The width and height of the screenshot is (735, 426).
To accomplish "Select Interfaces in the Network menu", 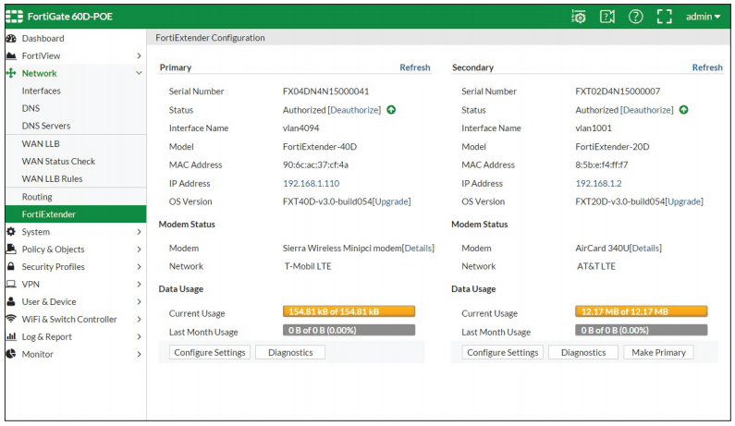I will (42, 91).
